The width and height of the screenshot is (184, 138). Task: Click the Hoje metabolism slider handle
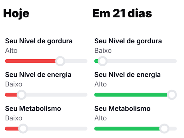pyautogui.click(x=23, y=129)
